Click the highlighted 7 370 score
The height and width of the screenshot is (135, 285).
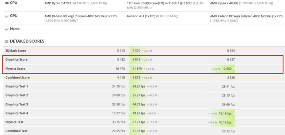point(136,51)
